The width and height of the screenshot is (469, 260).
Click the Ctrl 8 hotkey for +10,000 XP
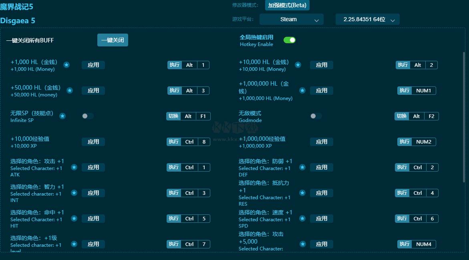click(x=188, y=142)
